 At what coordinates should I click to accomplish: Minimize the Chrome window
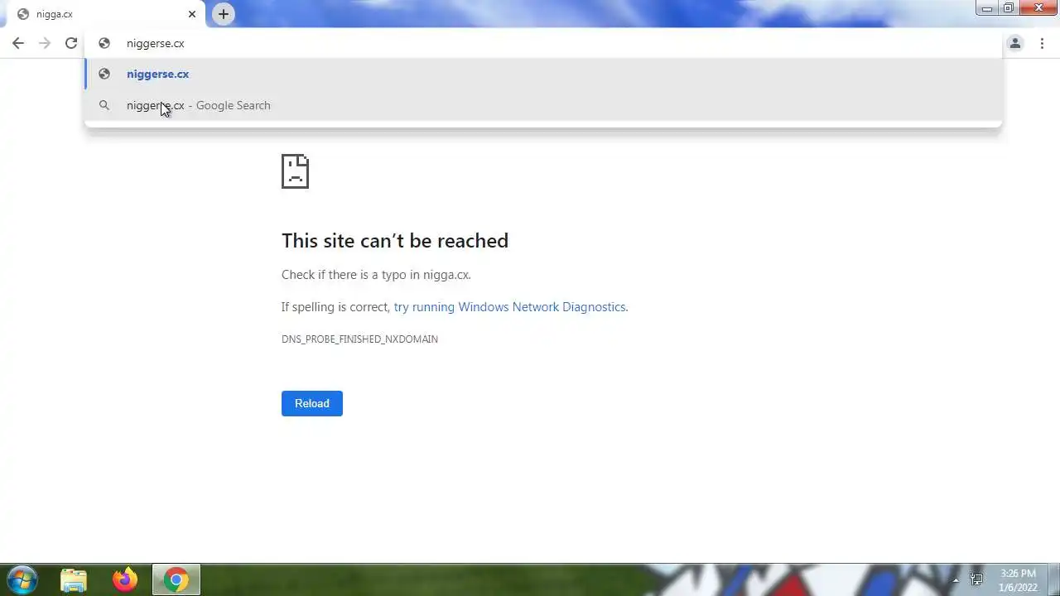click(x=987, y=8)
